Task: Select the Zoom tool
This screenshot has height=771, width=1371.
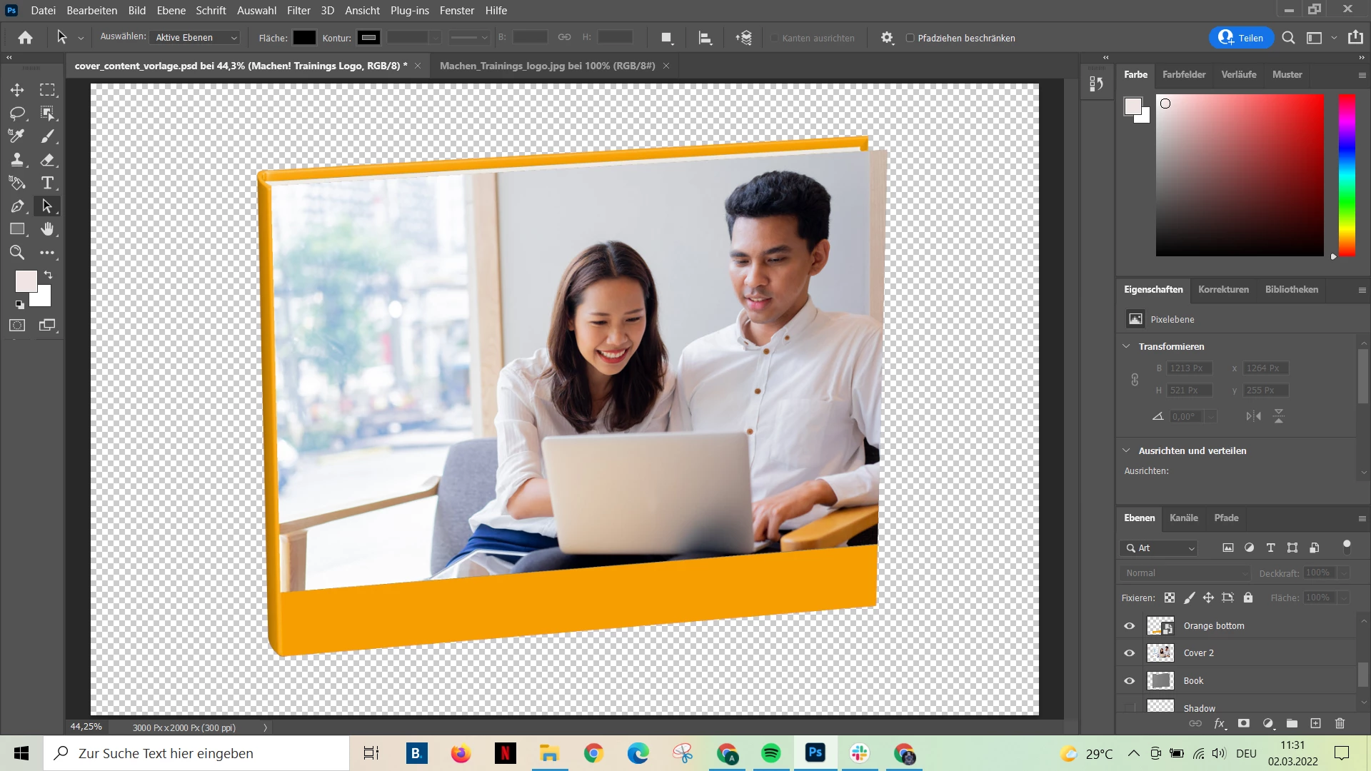Action: pos(17,253)
